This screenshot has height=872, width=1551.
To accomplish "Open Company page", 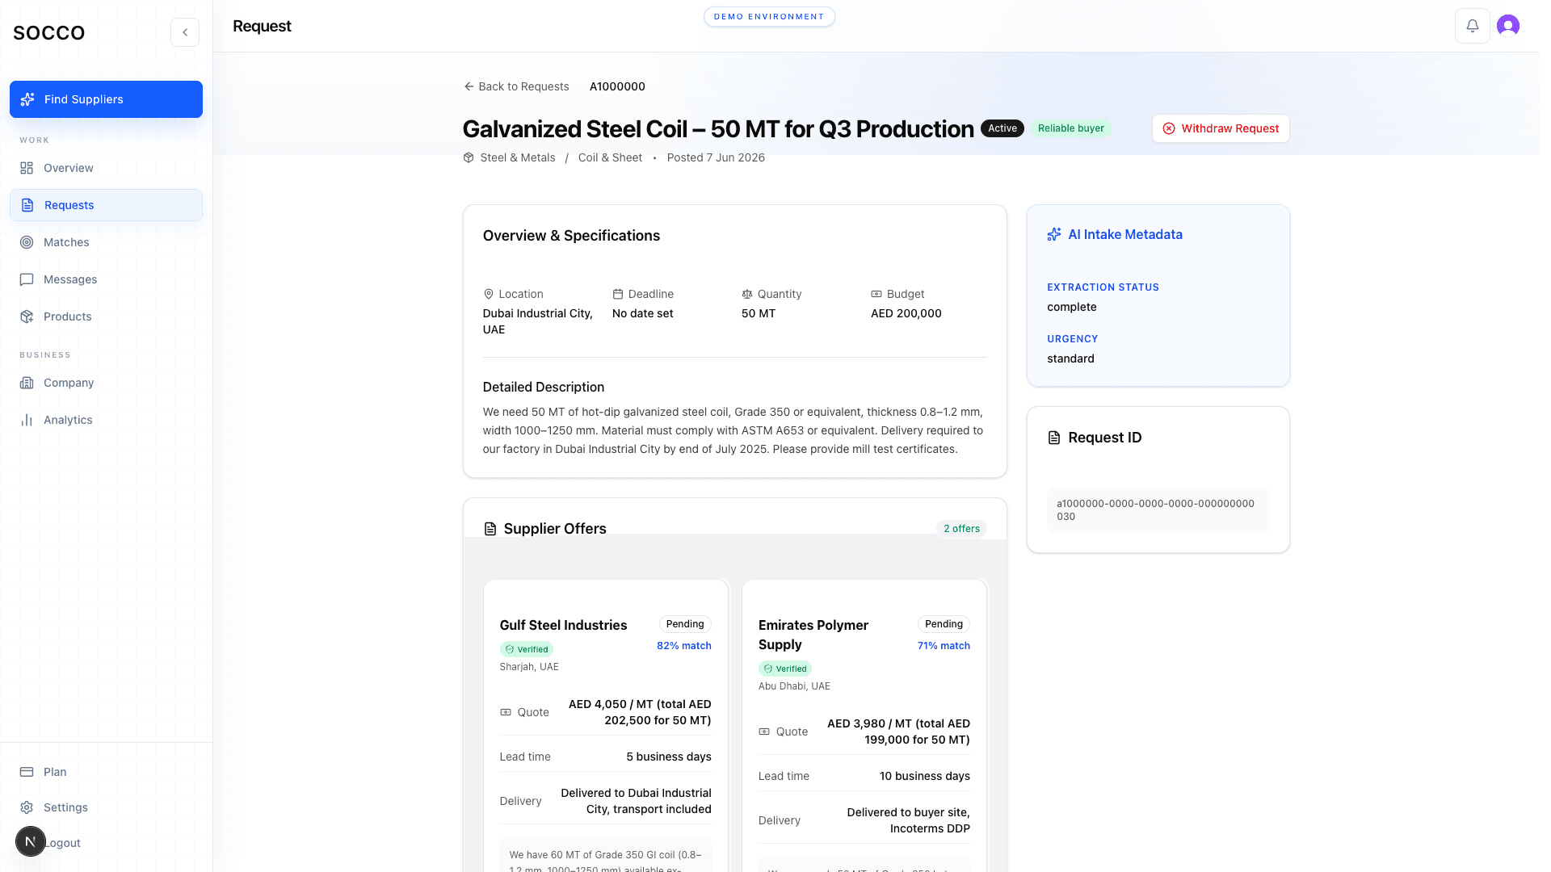I will click(106, 383).
